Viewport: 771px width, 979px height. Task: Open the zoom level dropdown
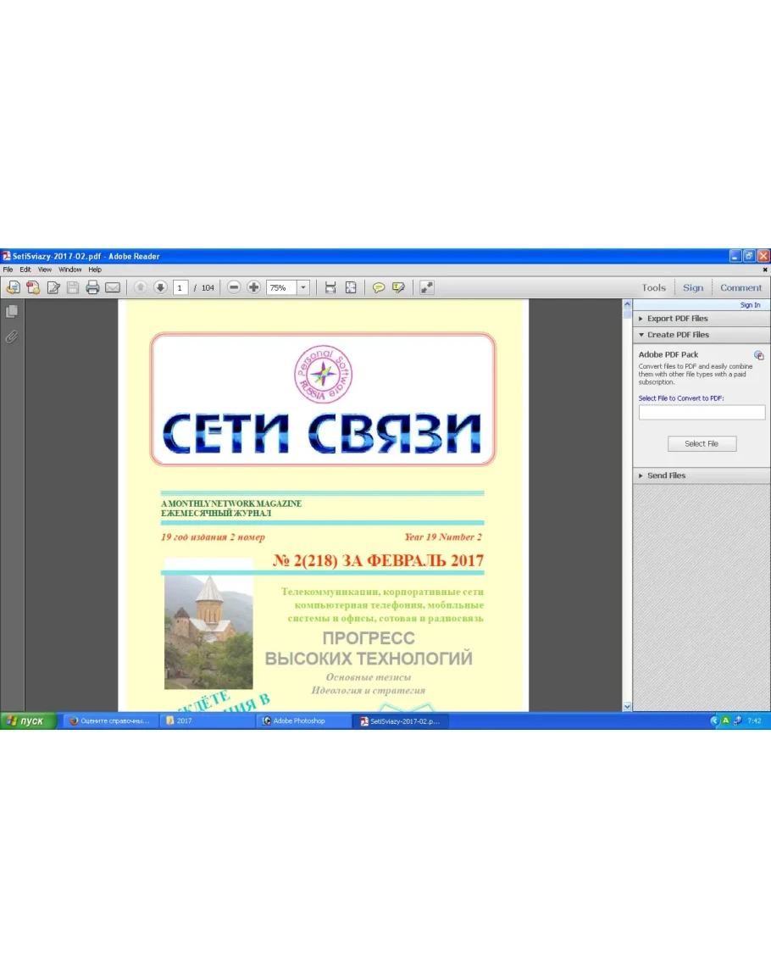coord(303,287)
